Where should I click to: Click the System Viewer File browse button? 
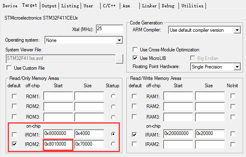pos(120,59)
